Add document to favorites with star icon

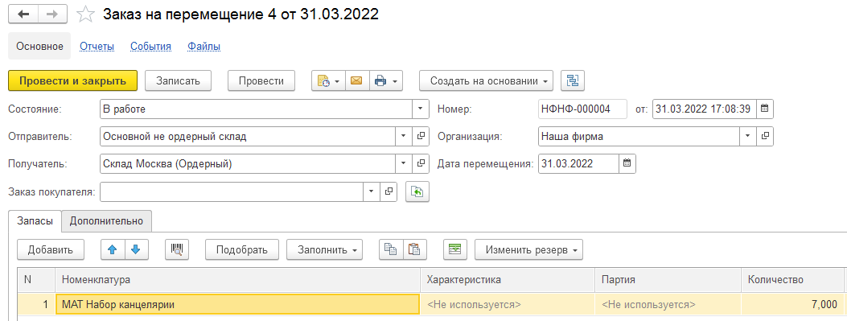point(85,14)
